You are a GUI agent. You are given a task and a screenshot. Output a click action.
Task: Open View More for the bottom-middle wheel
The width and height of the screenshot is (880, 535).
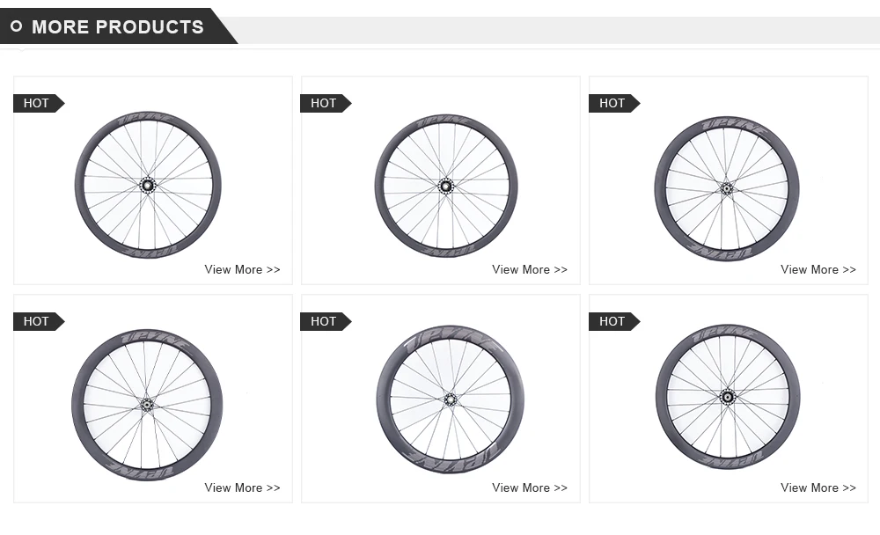(530, 487)
